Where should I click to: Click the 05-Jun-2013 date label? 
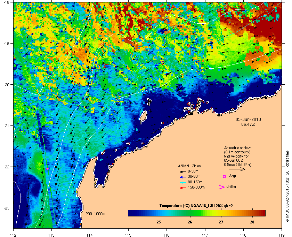tap(248, 119)
